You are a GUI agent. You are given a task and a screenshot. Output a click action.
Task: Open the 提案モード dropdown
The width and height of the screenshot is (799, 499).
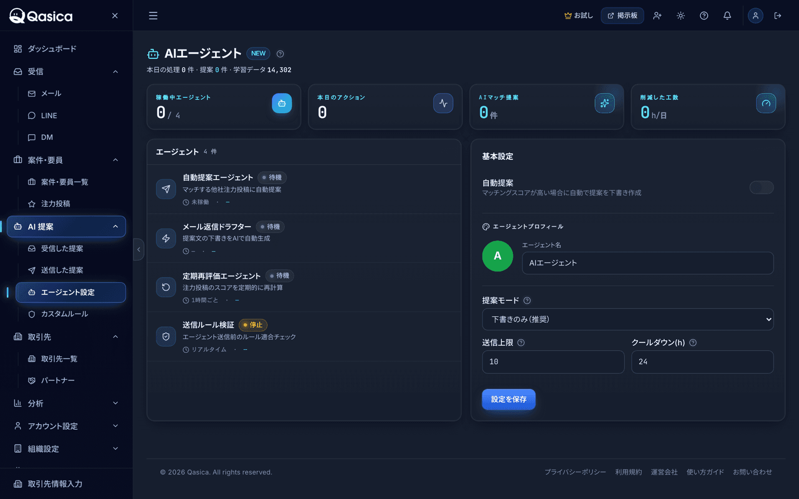tap(628, 319)
